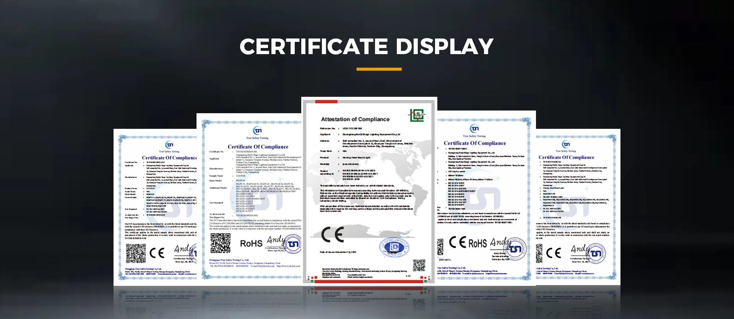Click the TST logo on the second certificate from left
The width and height of the screenshot is (734, 319).
(x=258, y=131)
